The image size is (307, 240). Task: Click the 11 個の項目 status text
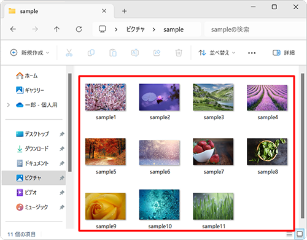(21, 234)
